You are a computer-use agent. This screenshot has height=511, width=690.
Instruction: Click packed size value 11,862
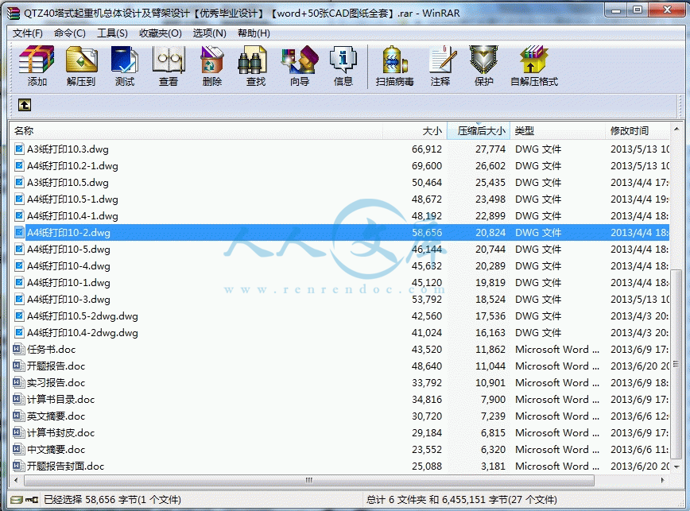point(490,350)
